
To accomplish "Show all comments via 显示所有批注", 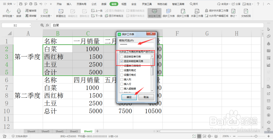I will coord(114,16).
